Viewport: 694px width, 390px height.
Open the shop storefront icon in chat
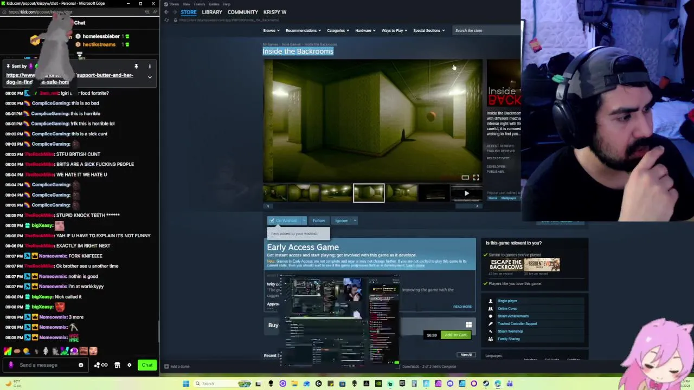(117, 365)
